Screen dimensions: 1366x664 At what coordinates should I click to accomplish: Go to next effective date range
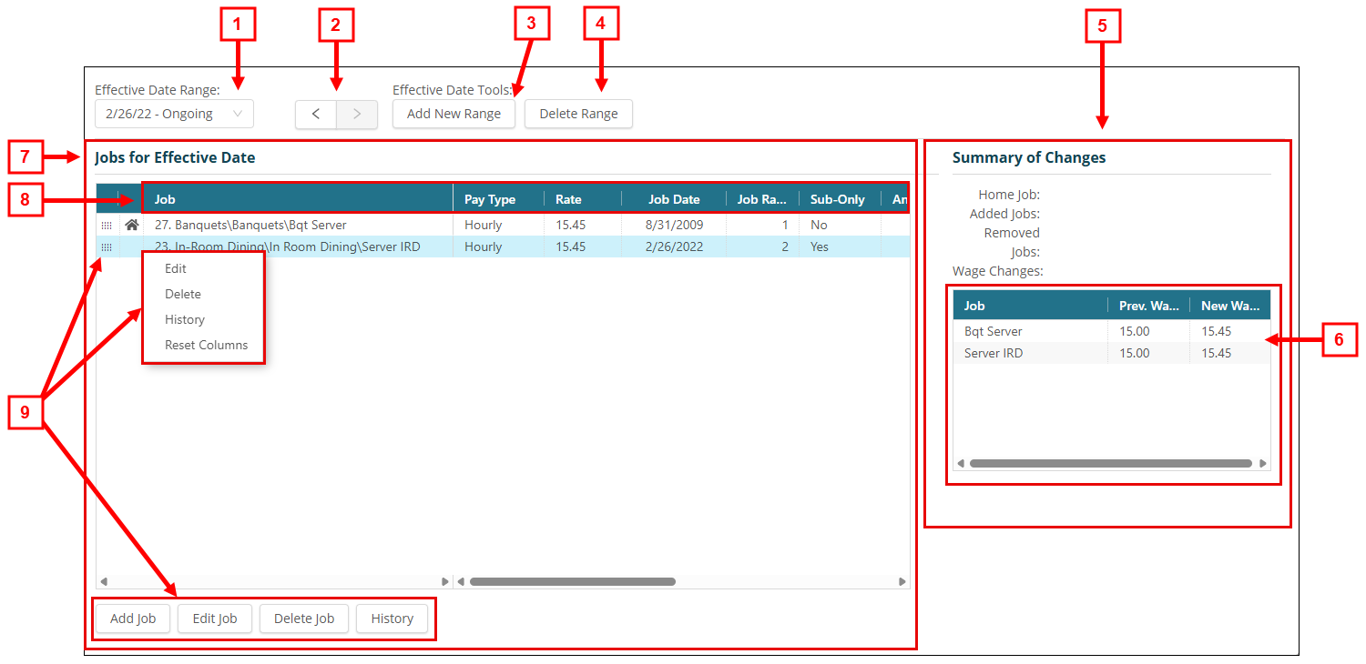pyautogui.click(x=357, y=114)
